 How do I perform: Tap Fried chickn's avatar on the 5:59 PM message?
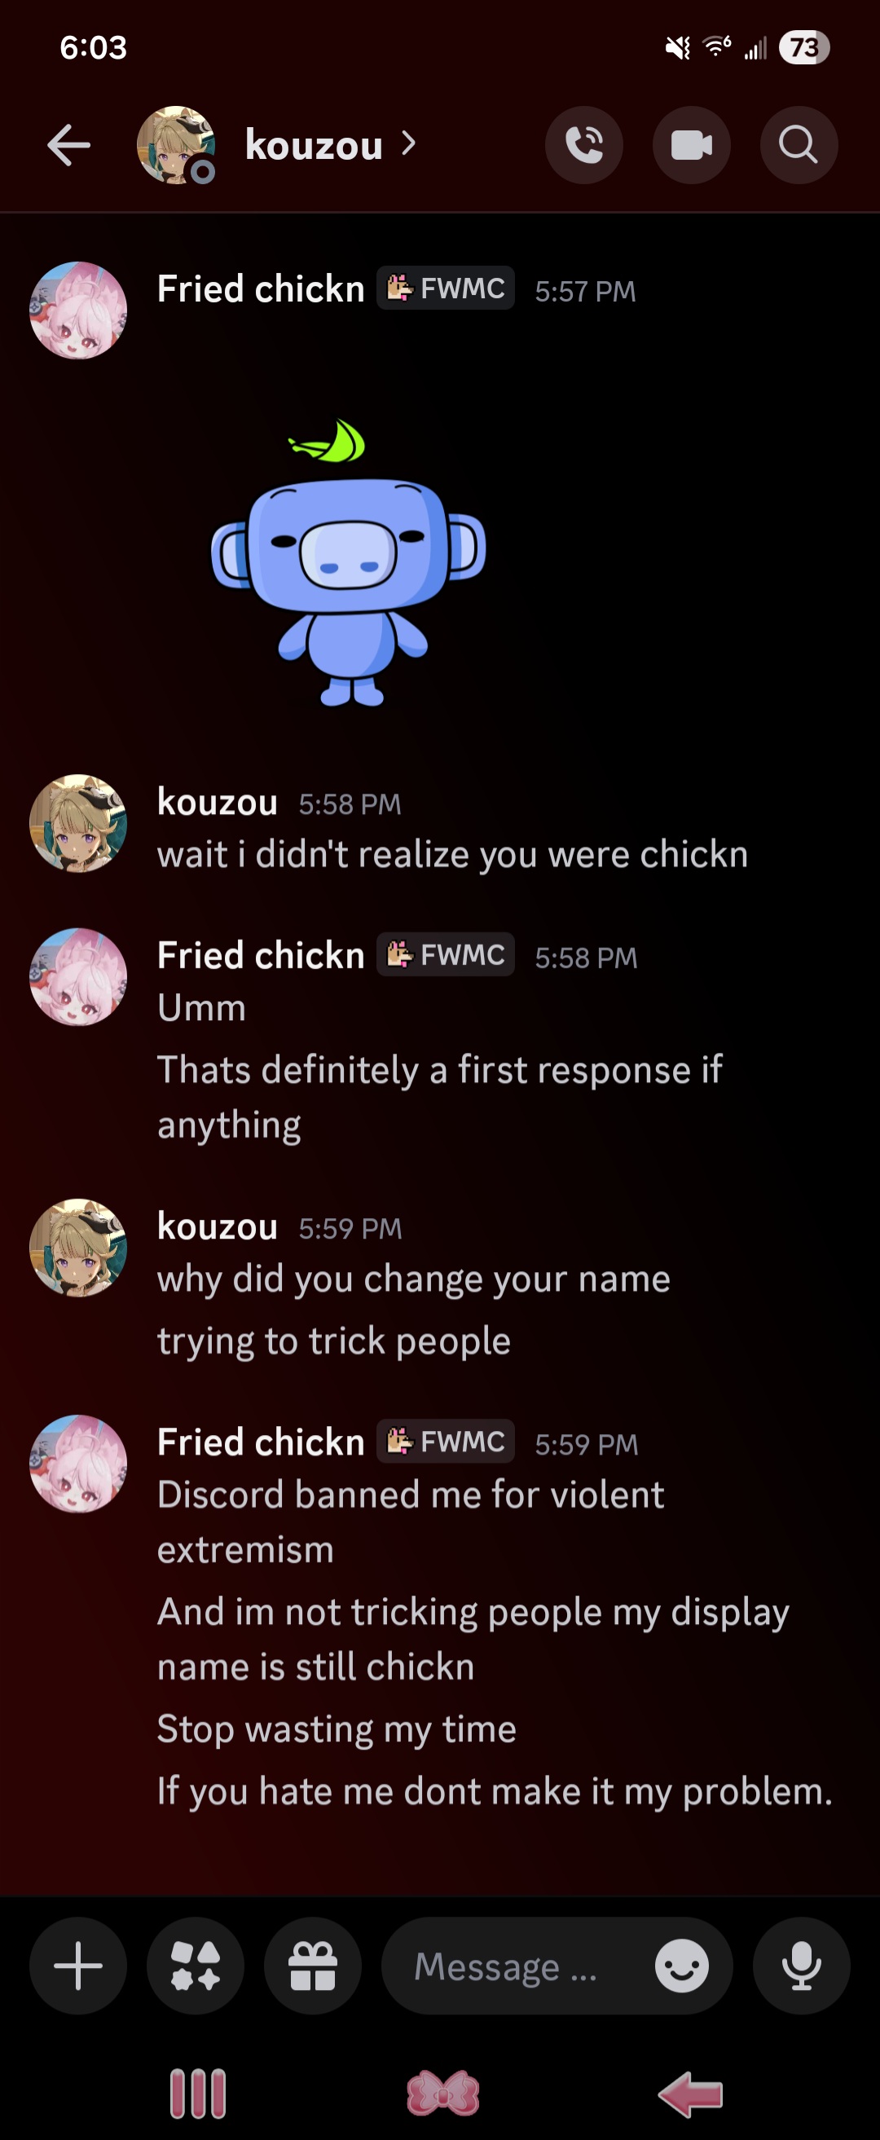(x=78, y=1464)
